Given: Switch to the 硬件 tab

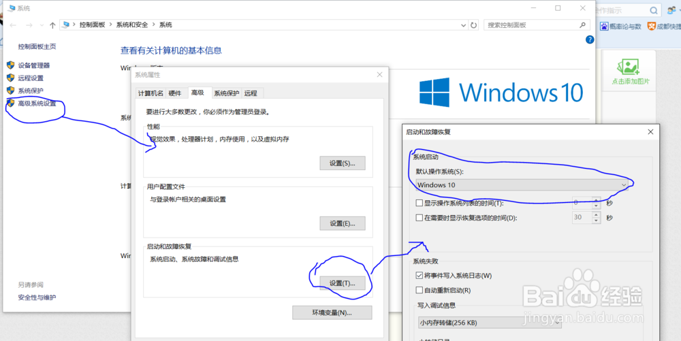Looking at the screenshot, I should click(x=175, y=93).
